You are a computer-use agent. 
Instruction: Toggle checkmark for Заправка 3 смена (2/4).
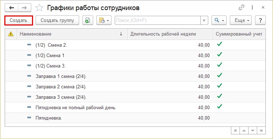219,96
